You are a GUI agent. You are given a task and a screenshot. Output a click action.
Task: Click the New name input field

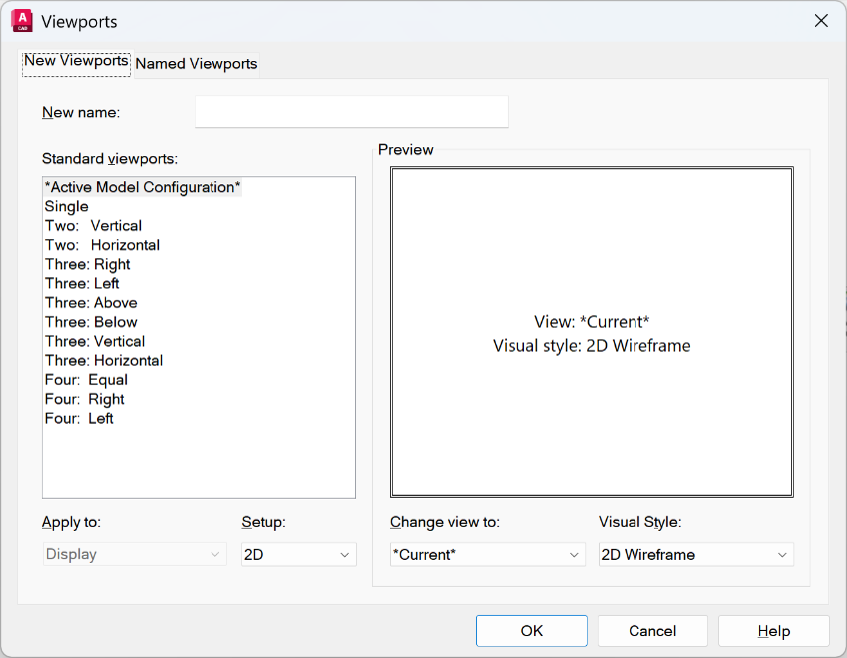click(351, 112)
